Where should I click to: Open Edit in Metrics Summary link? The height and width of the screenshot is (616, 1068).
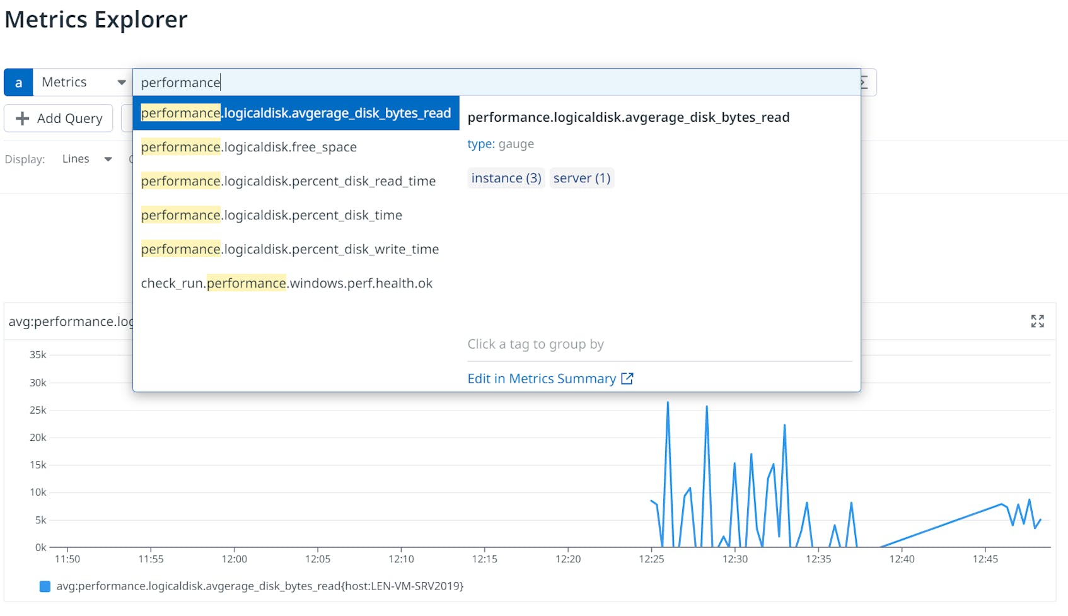pyautogui.click(x=542, y=378)
